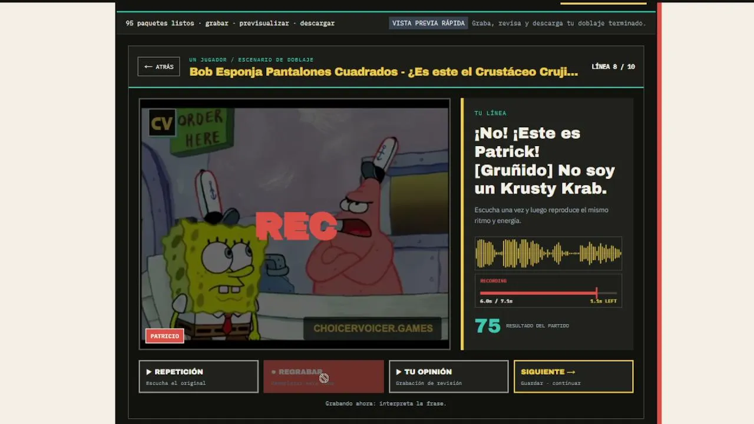Click "Graba, revisa y descarga tu doblaje terminado."

point(559,24)
